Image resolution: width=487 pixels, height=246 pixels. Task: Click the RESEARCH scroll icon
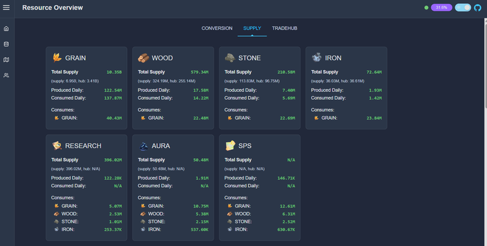57,145
